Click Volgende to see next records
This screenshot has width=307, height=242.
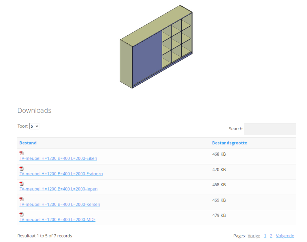[285, 236]
